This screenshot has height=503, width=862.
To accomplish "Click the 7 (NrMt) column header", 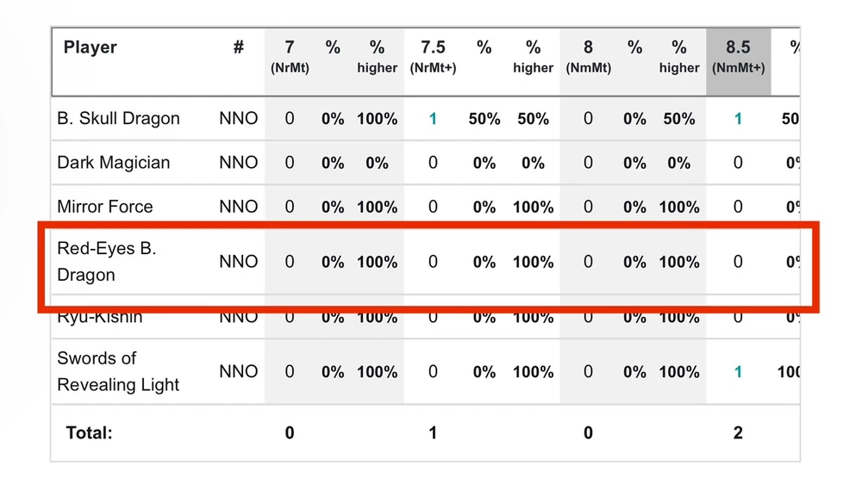I will [x=290, y=57].
